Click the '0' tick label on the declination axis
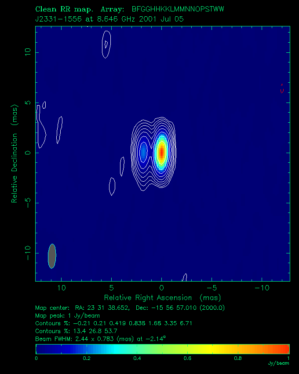 28,153
